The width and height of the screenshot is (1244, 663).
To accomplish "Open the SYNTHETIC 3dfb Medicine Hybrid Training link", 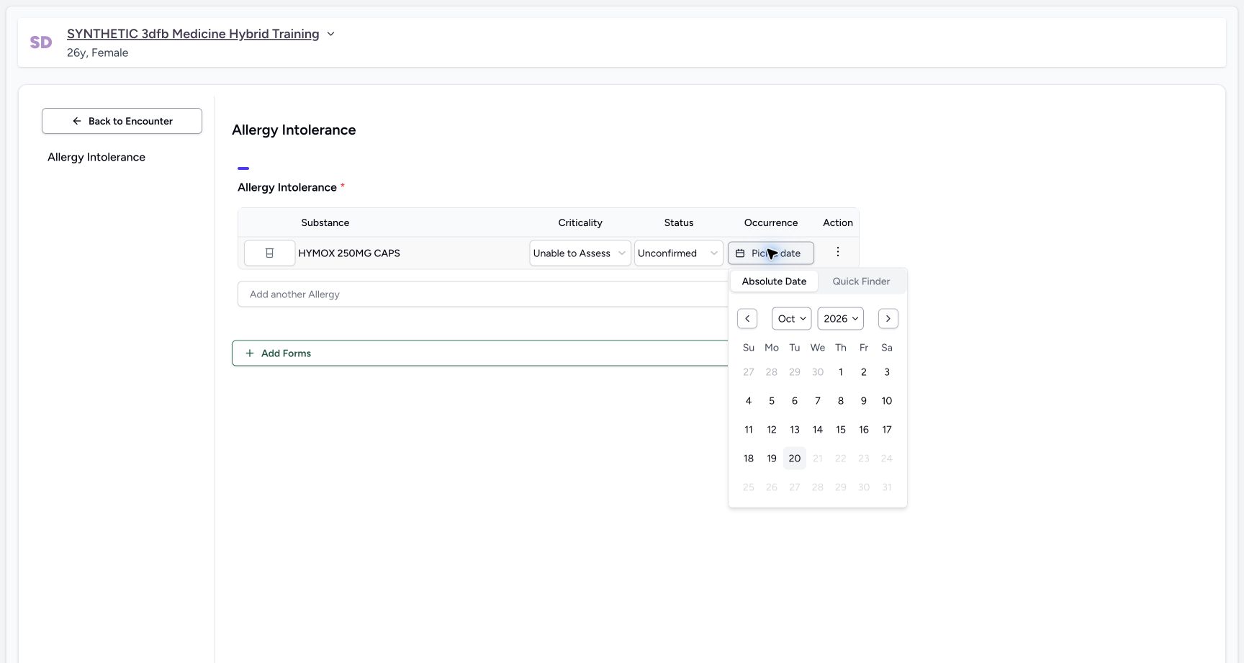I will [193, 34].
